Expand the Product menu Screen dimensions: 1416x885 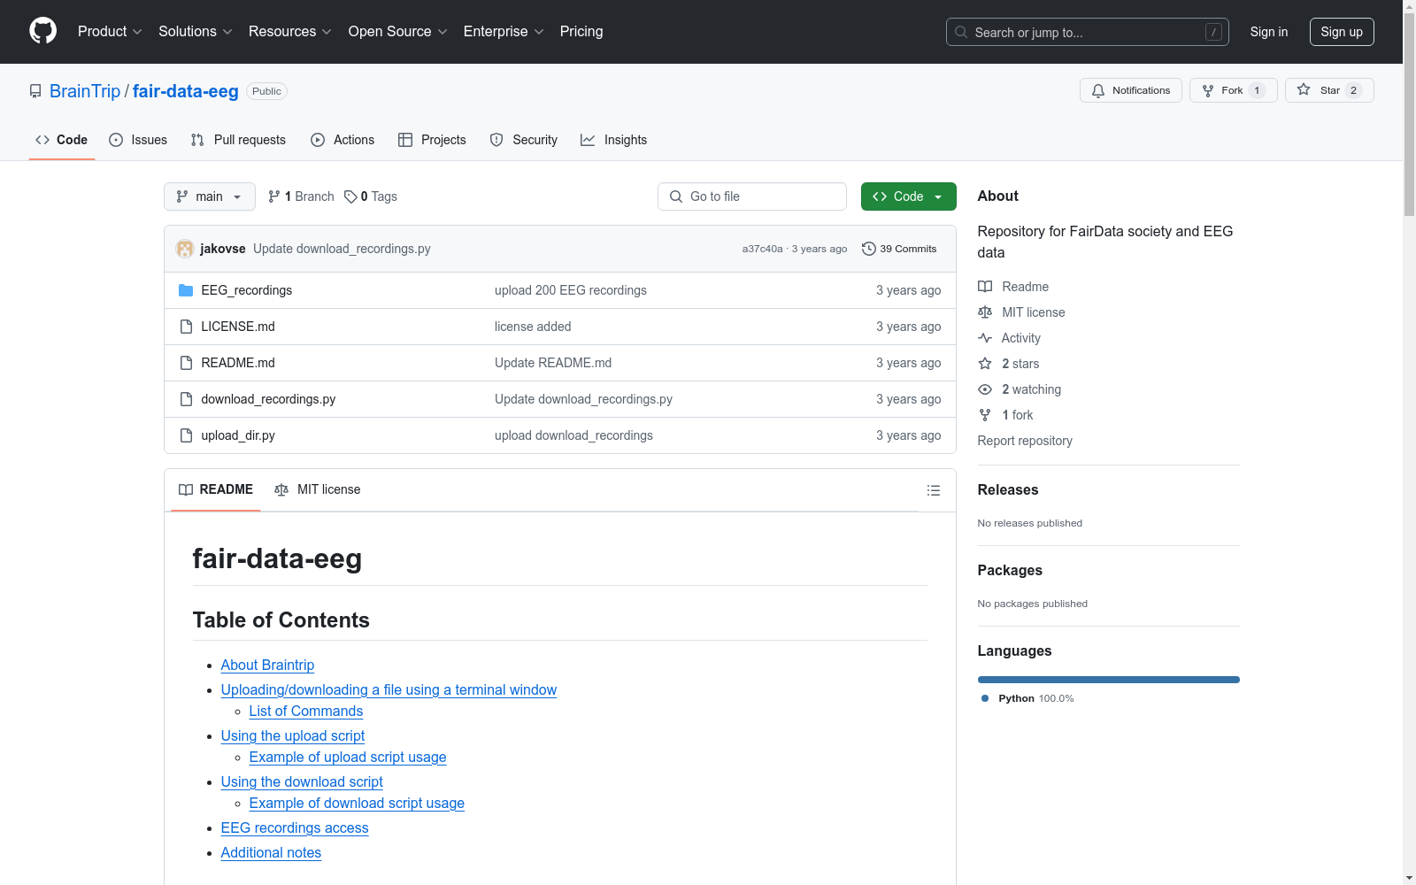(110, 31)
